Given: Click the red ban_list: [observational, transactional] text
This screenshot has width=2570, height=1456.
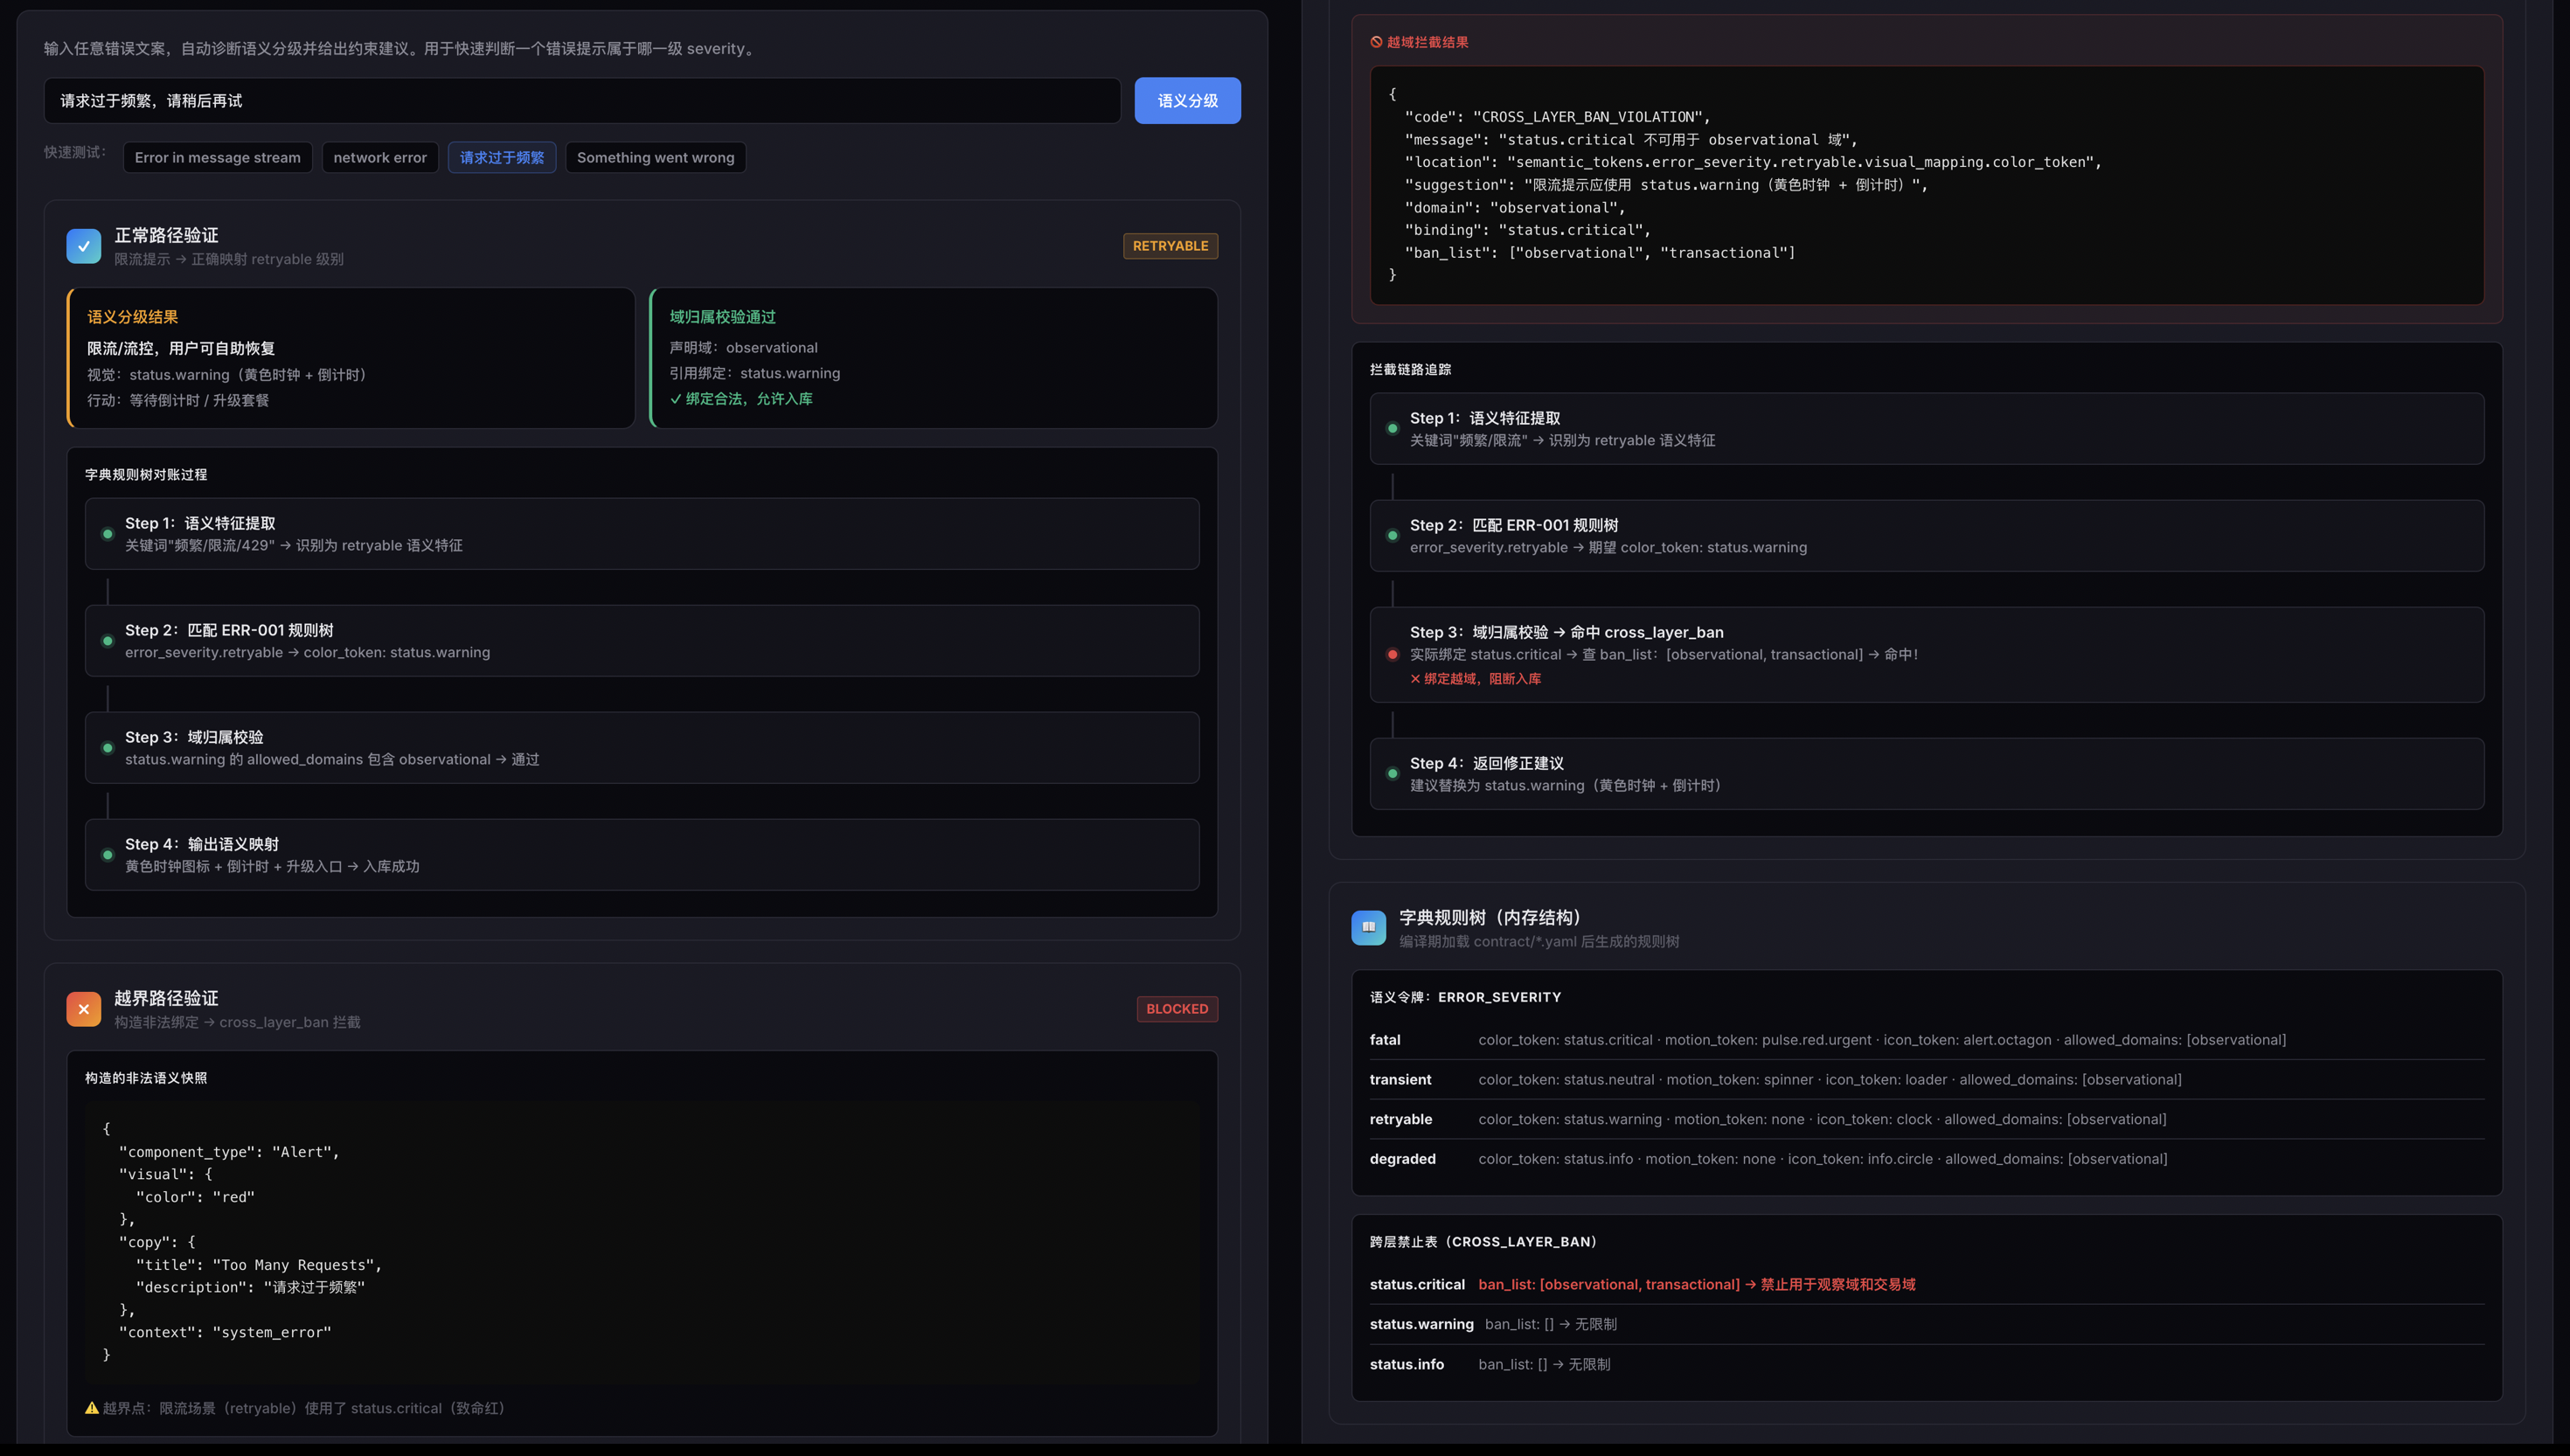Looking at the screenshot, I should [x=1609, y=1284].
